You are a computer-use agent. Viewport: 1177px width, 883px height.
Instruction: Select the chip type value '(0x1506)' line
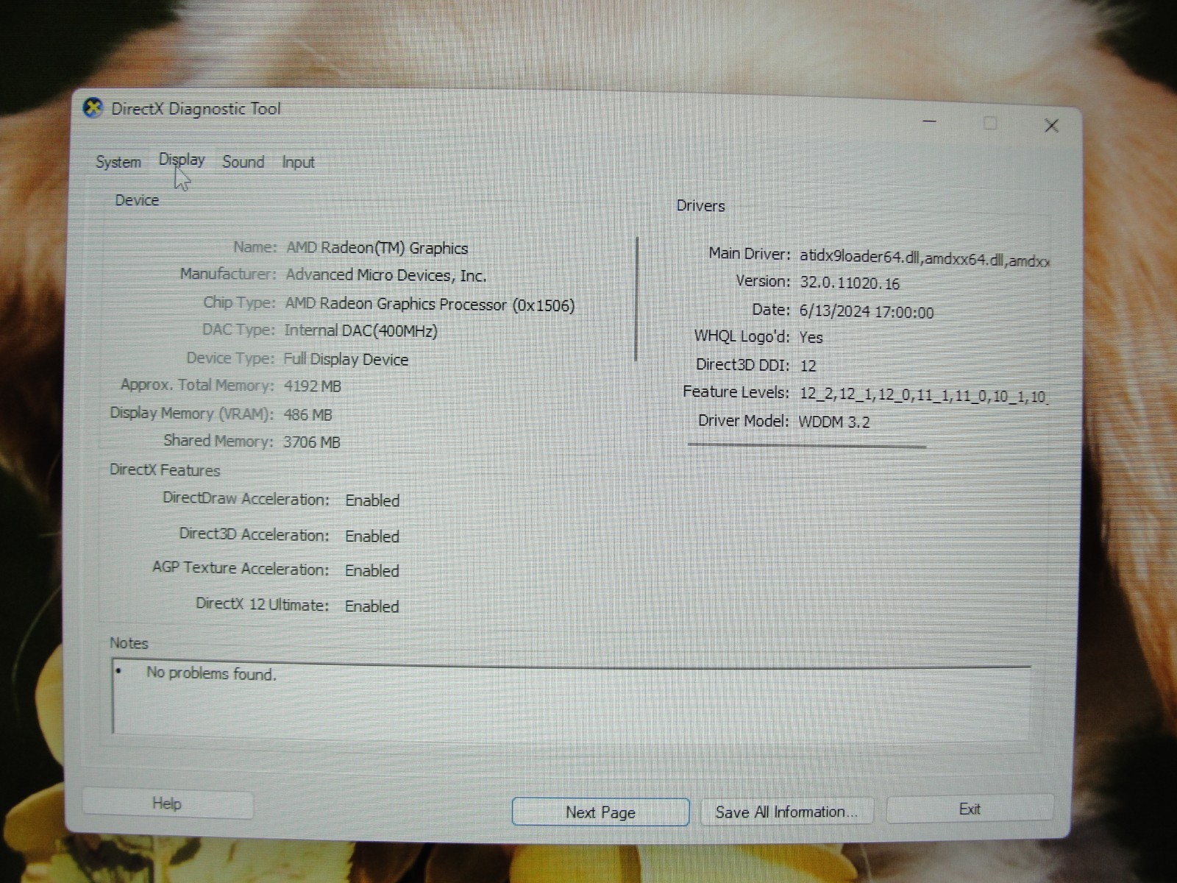click(x=430, y=304)
